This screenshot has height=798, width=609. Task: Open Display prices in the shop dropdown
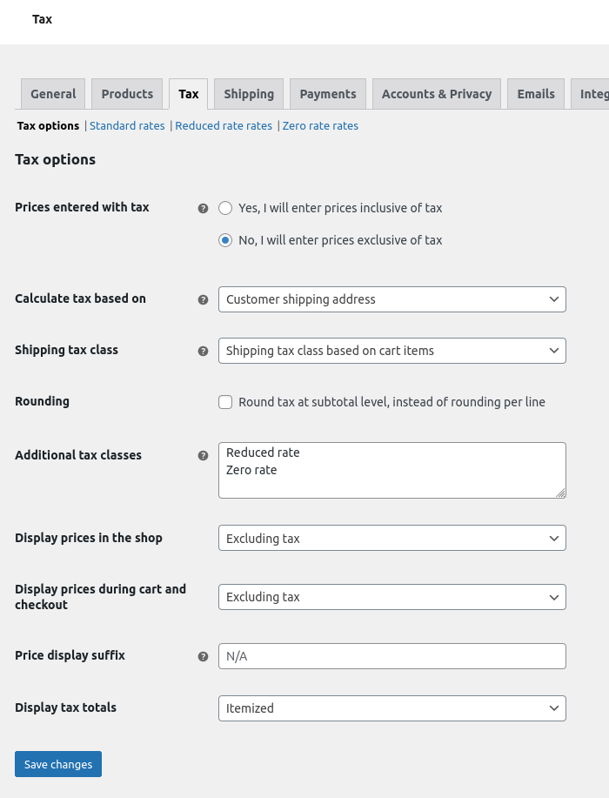click(391, 539)
